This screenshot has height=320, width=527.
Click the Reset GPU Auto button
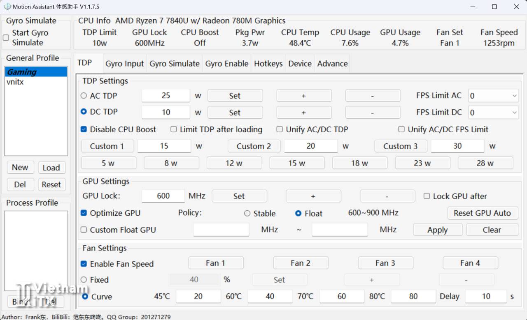[482, 213]
